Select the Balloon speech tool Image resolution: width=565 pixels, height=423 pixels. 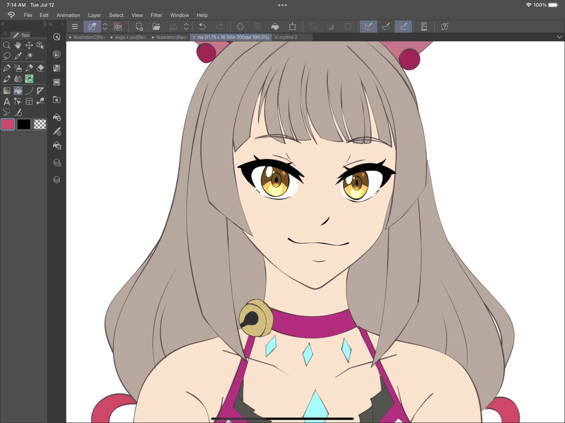[x=7, y=112]
